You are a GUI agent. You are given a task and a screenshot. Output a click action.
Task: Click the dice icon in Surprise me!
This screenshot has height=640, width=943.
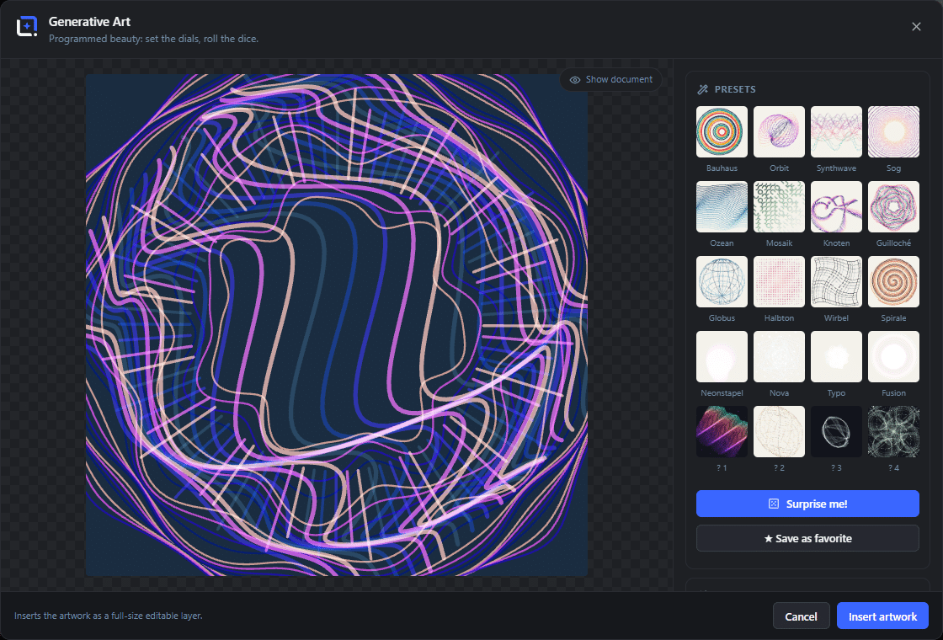coord(774,504)
